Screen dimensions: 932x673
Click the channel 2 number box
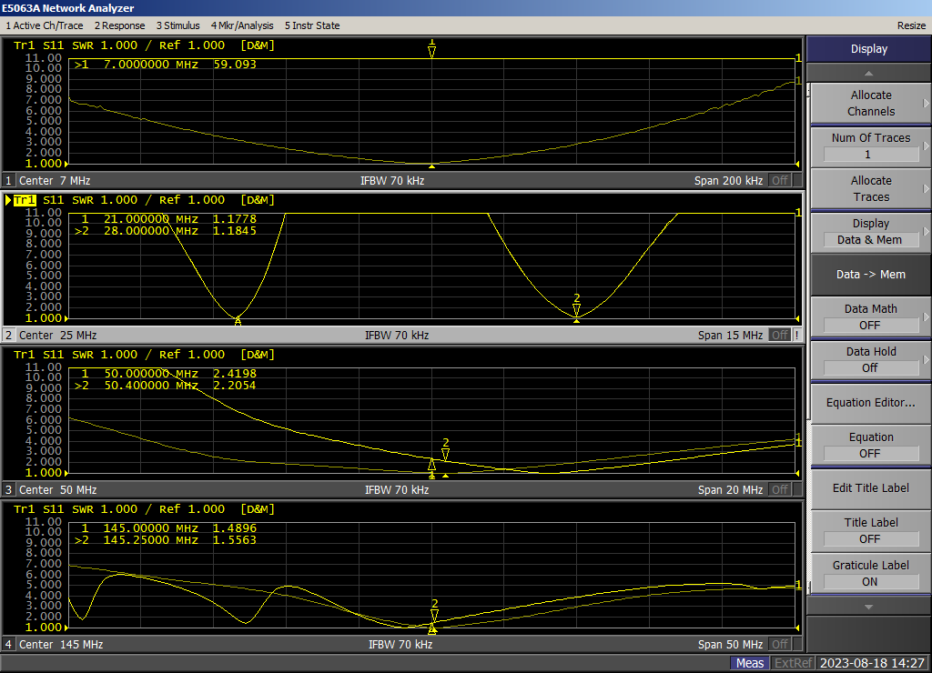(x=9, y=335)
